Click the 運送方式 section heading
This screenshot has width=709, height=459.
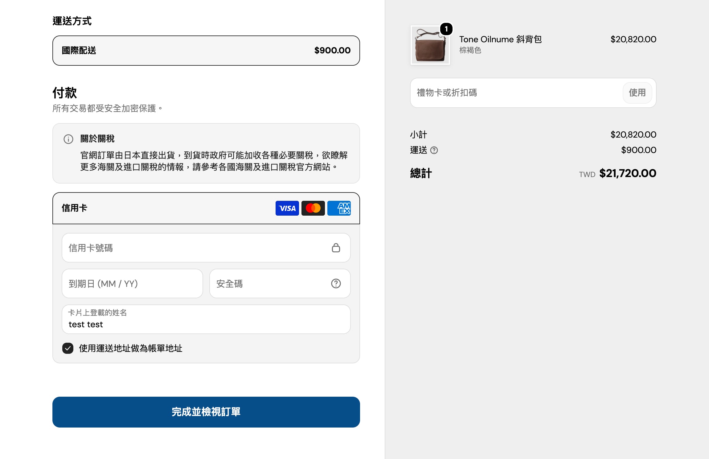[x=72, y=21]
